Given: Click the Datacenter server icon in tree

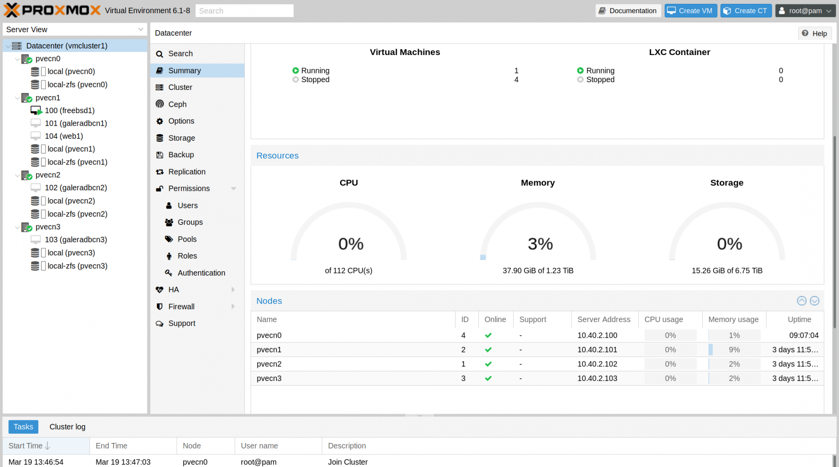Looking at the screenshot, I should 17,46.
